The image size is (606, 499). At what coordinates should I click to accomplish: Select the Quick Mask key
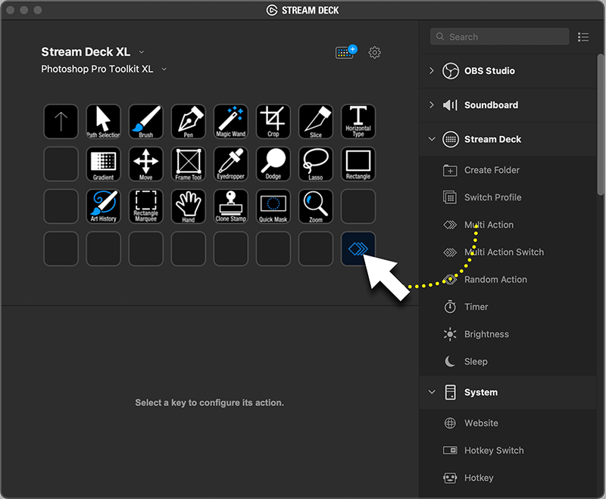pos(273,206)
